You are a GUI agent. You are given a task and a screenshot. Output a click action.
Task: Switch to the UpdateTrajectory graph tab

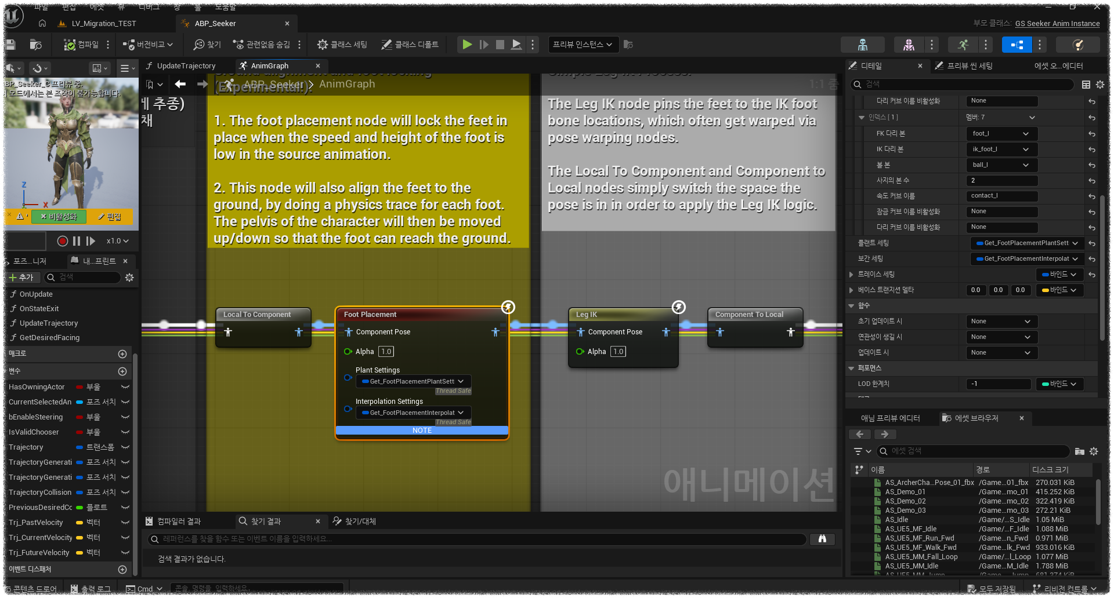click(x=186, y=66)
